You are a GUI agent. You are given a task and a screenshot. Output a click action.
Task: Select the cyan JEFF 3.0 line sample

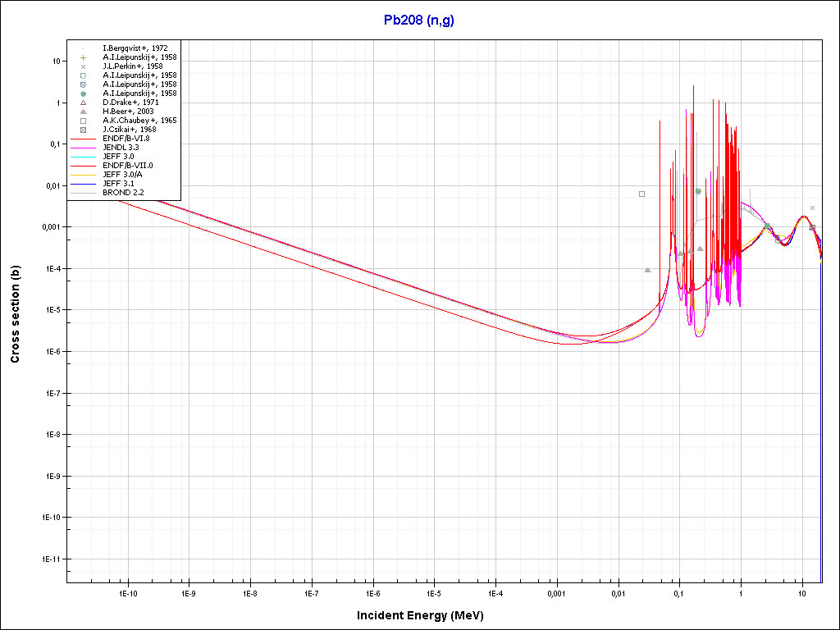pyautogui.click(x=83, y=157)
